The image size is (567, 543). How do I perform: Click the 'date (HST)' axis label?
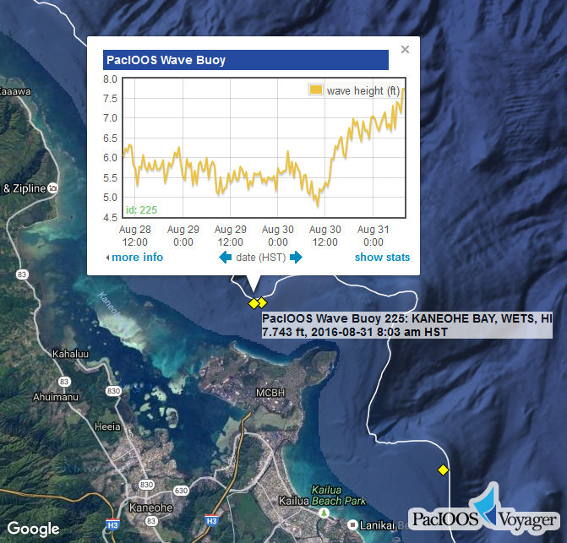(x=261, y=258)
